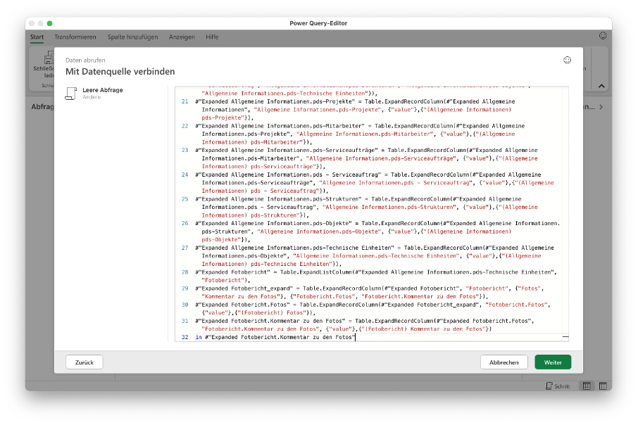Click the Abbrechen button

coord(503,362)
